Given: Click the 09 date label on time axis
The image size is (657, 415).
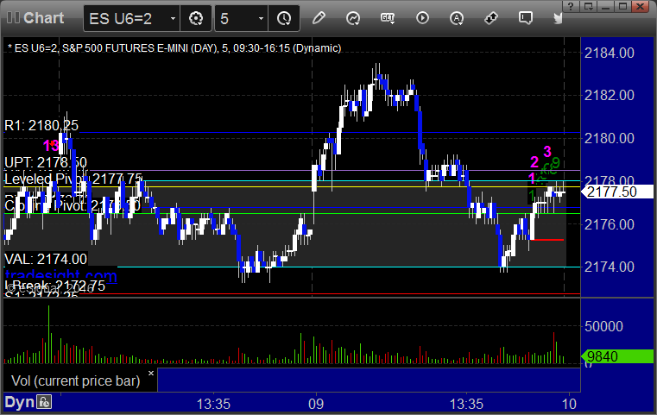Looking at the screenshot, I should pos(316,404).
